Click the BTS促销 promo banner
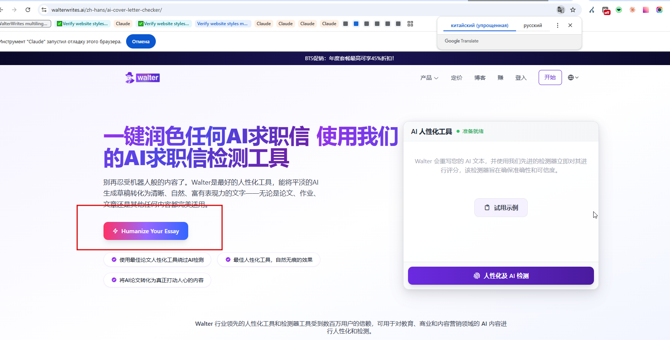 point(349,58)
